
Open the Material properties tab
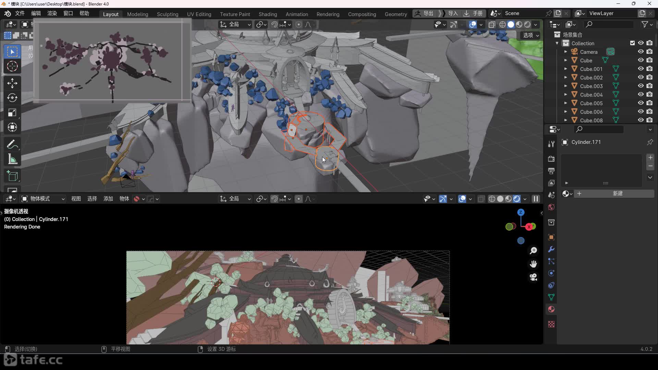(x=551, y=309)
